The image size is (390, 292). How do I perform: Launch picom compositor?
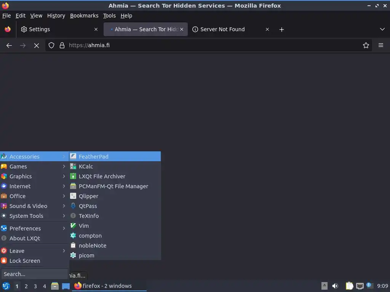point(115,255)
